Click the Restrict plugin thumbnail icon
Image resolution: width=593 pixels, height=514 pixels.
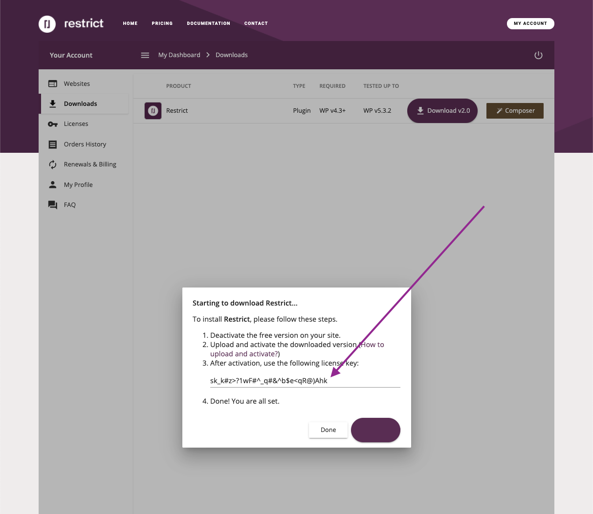point(153,111)
